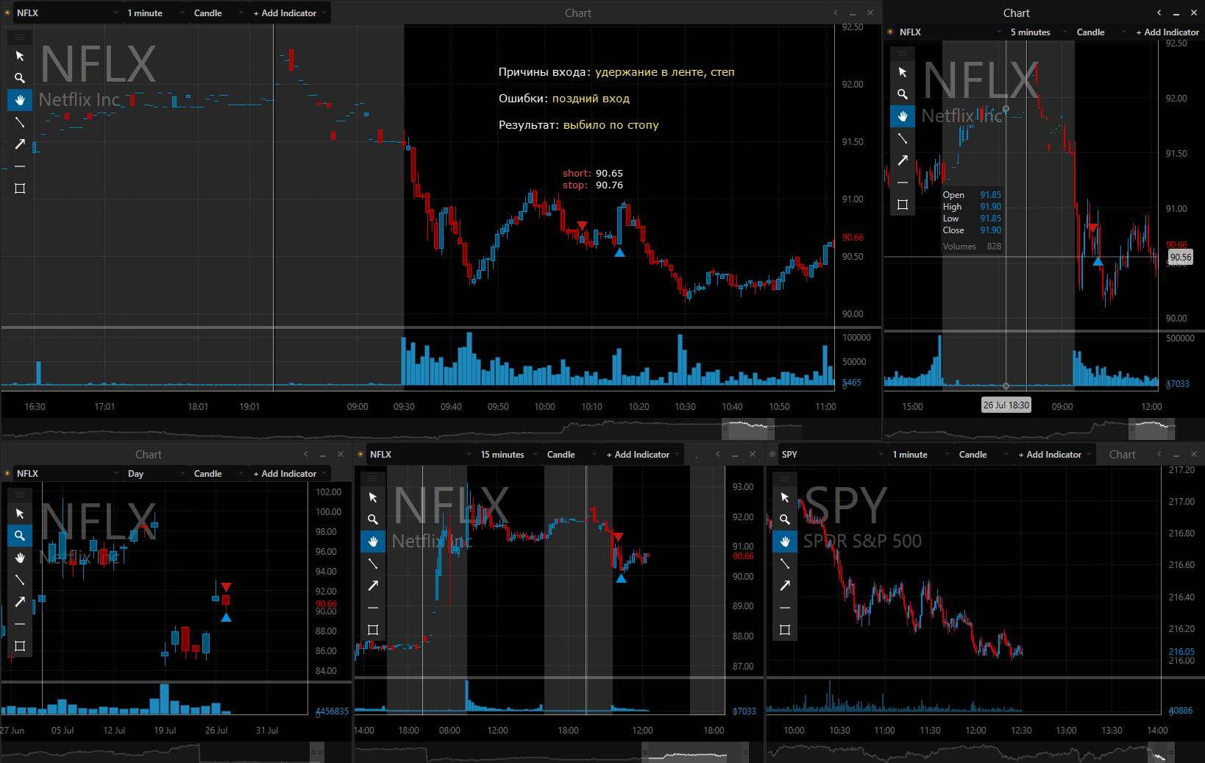
Task: Click the 'stop: 90.76' annotation
Action: [593, 185]
